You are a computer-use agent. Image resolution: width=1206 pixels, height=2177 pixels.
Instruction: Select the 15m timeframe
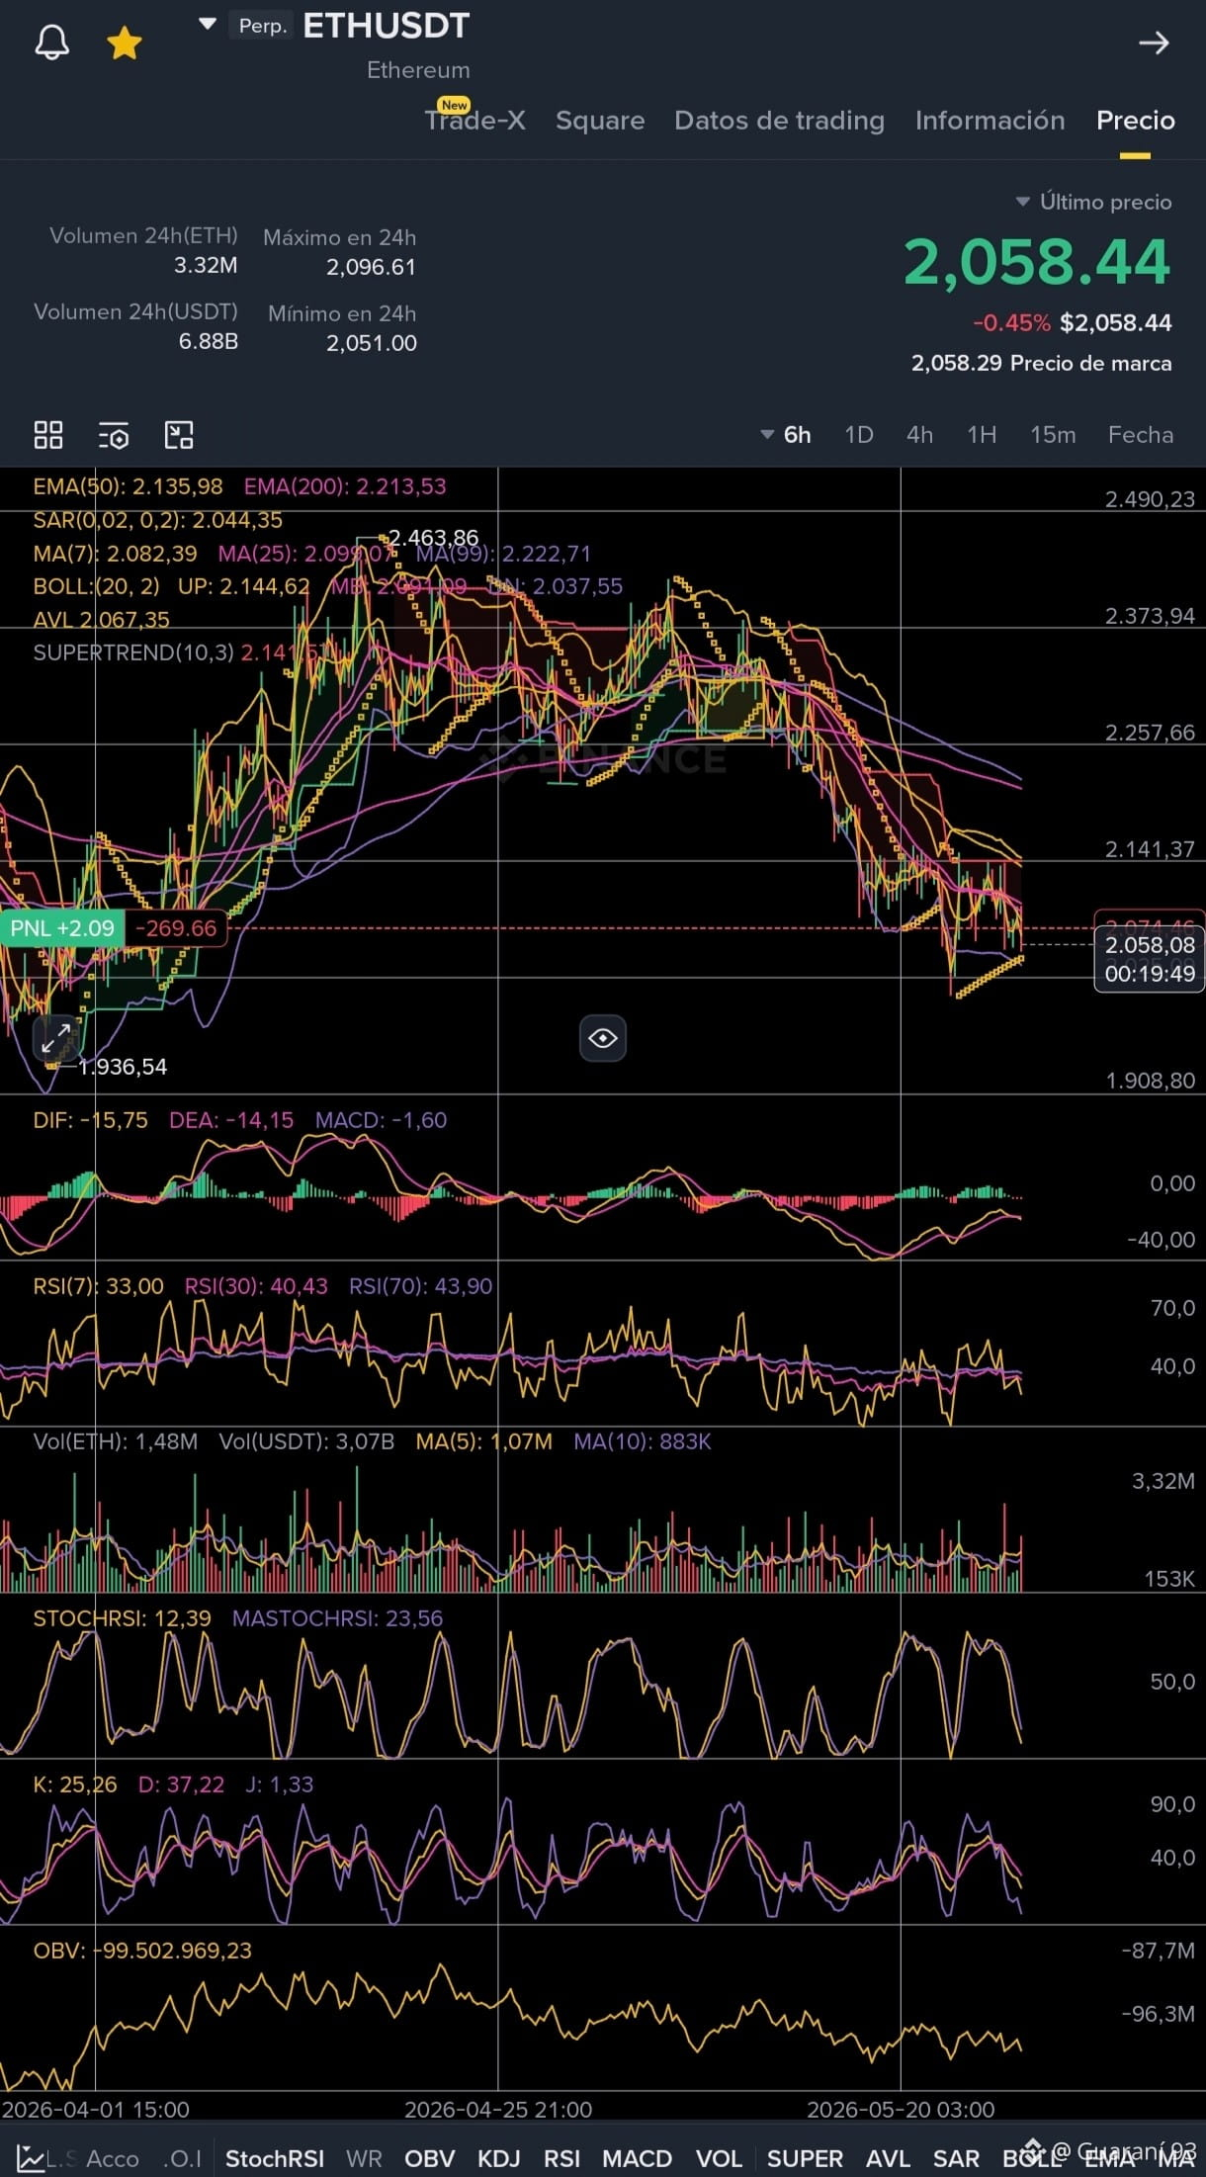pyautogui.click(x=1053, y=435)
